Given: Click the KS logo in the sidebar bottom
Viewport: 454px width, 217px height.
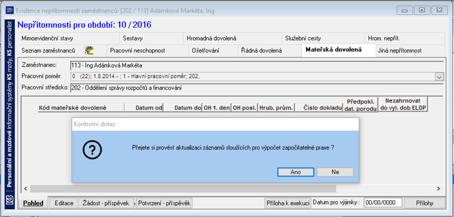Looking at the screenshot, I should click(10, 201).
